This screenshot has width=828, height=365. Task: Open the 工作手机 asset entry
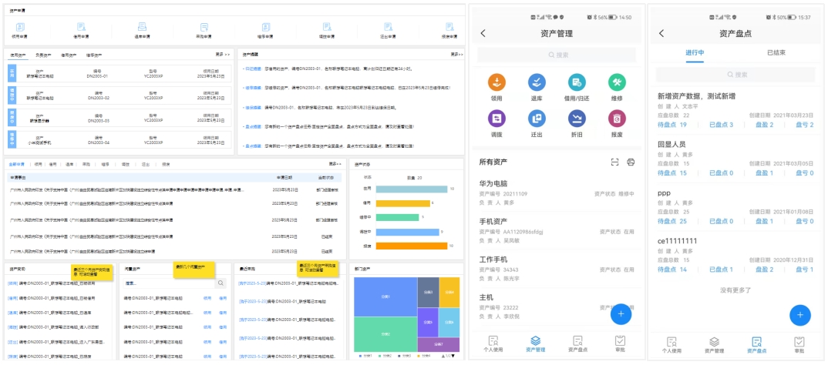click(557, 269)
